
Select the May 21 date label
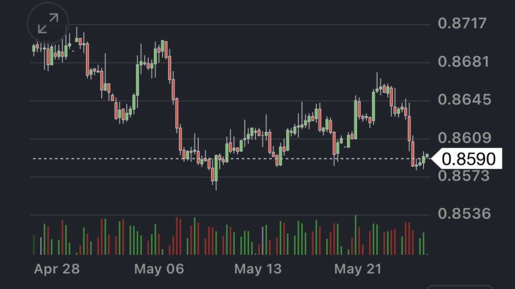coord(358,269)
